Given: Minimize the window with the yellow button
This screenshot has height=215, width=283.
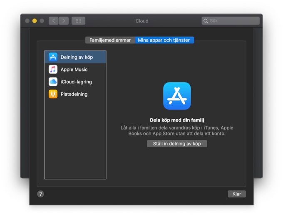Looking at the screenshot, I should tap(35, 21).
